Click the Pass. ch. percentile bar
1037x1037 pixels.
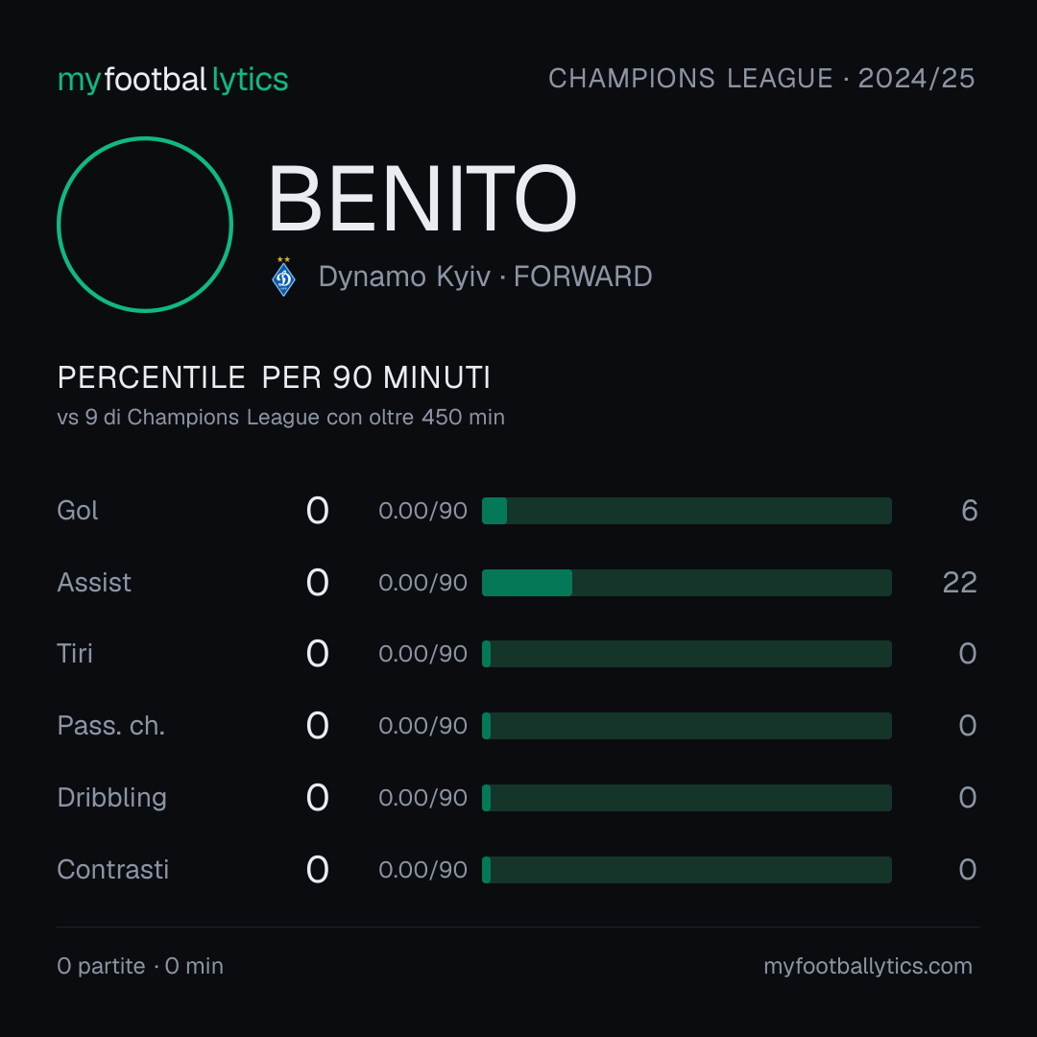click(687, 726)
